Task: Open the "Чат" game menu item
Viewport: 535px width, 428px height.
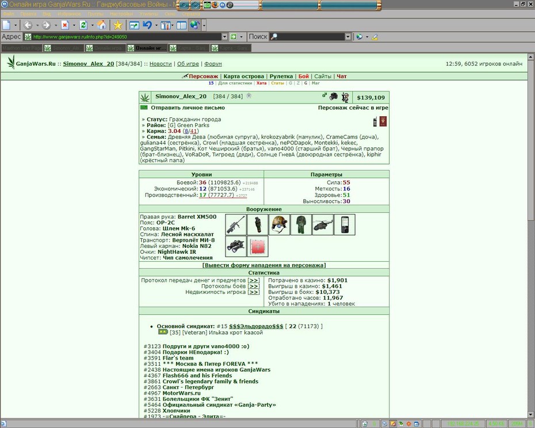Action: coord(342,77)
